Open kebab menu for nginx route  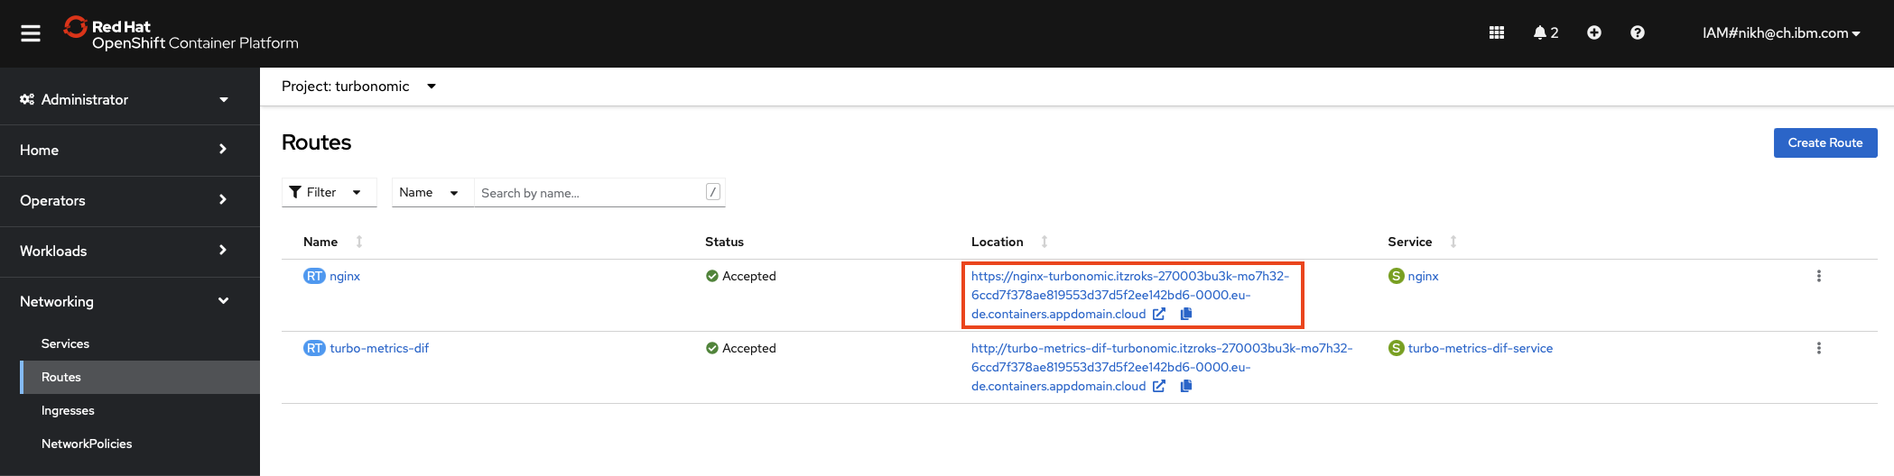click(x=1818, y=276)
